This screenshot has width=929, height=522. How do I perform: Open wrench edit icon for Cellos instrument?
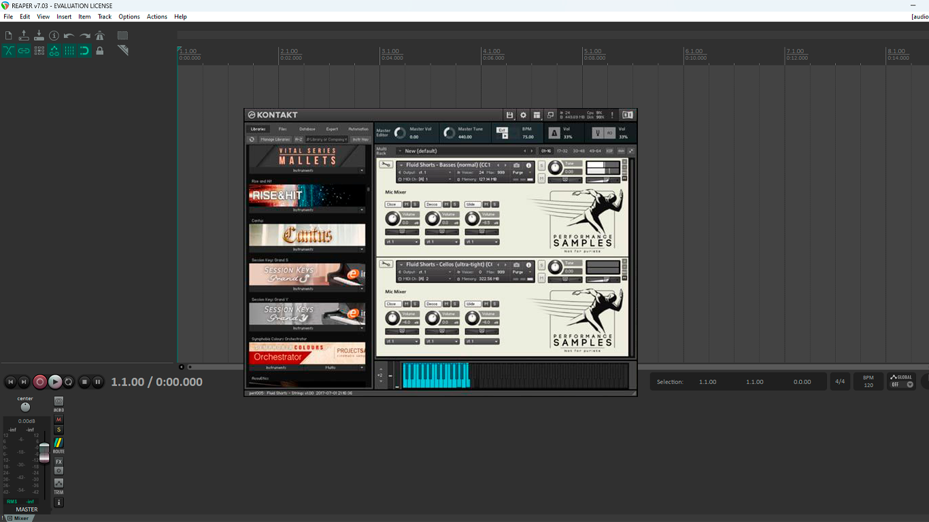pos(386,264)
